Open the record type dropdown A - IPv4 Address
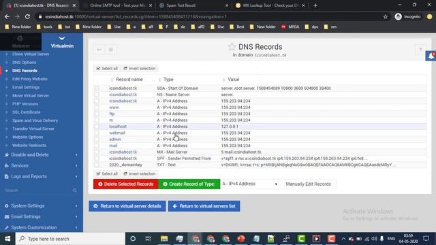 [x=250, y=184]
